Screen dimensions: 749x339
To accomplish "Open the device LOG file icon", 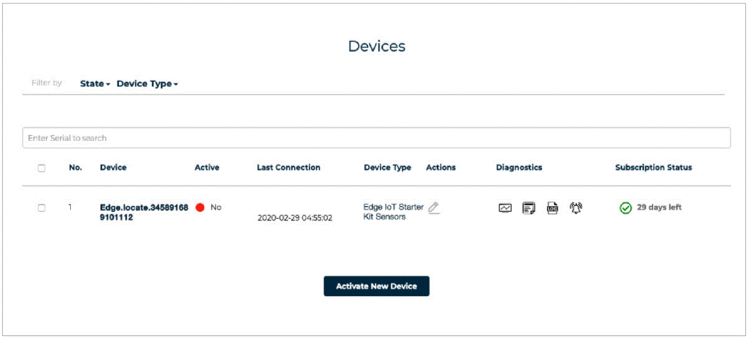I will tap(552, 208).
